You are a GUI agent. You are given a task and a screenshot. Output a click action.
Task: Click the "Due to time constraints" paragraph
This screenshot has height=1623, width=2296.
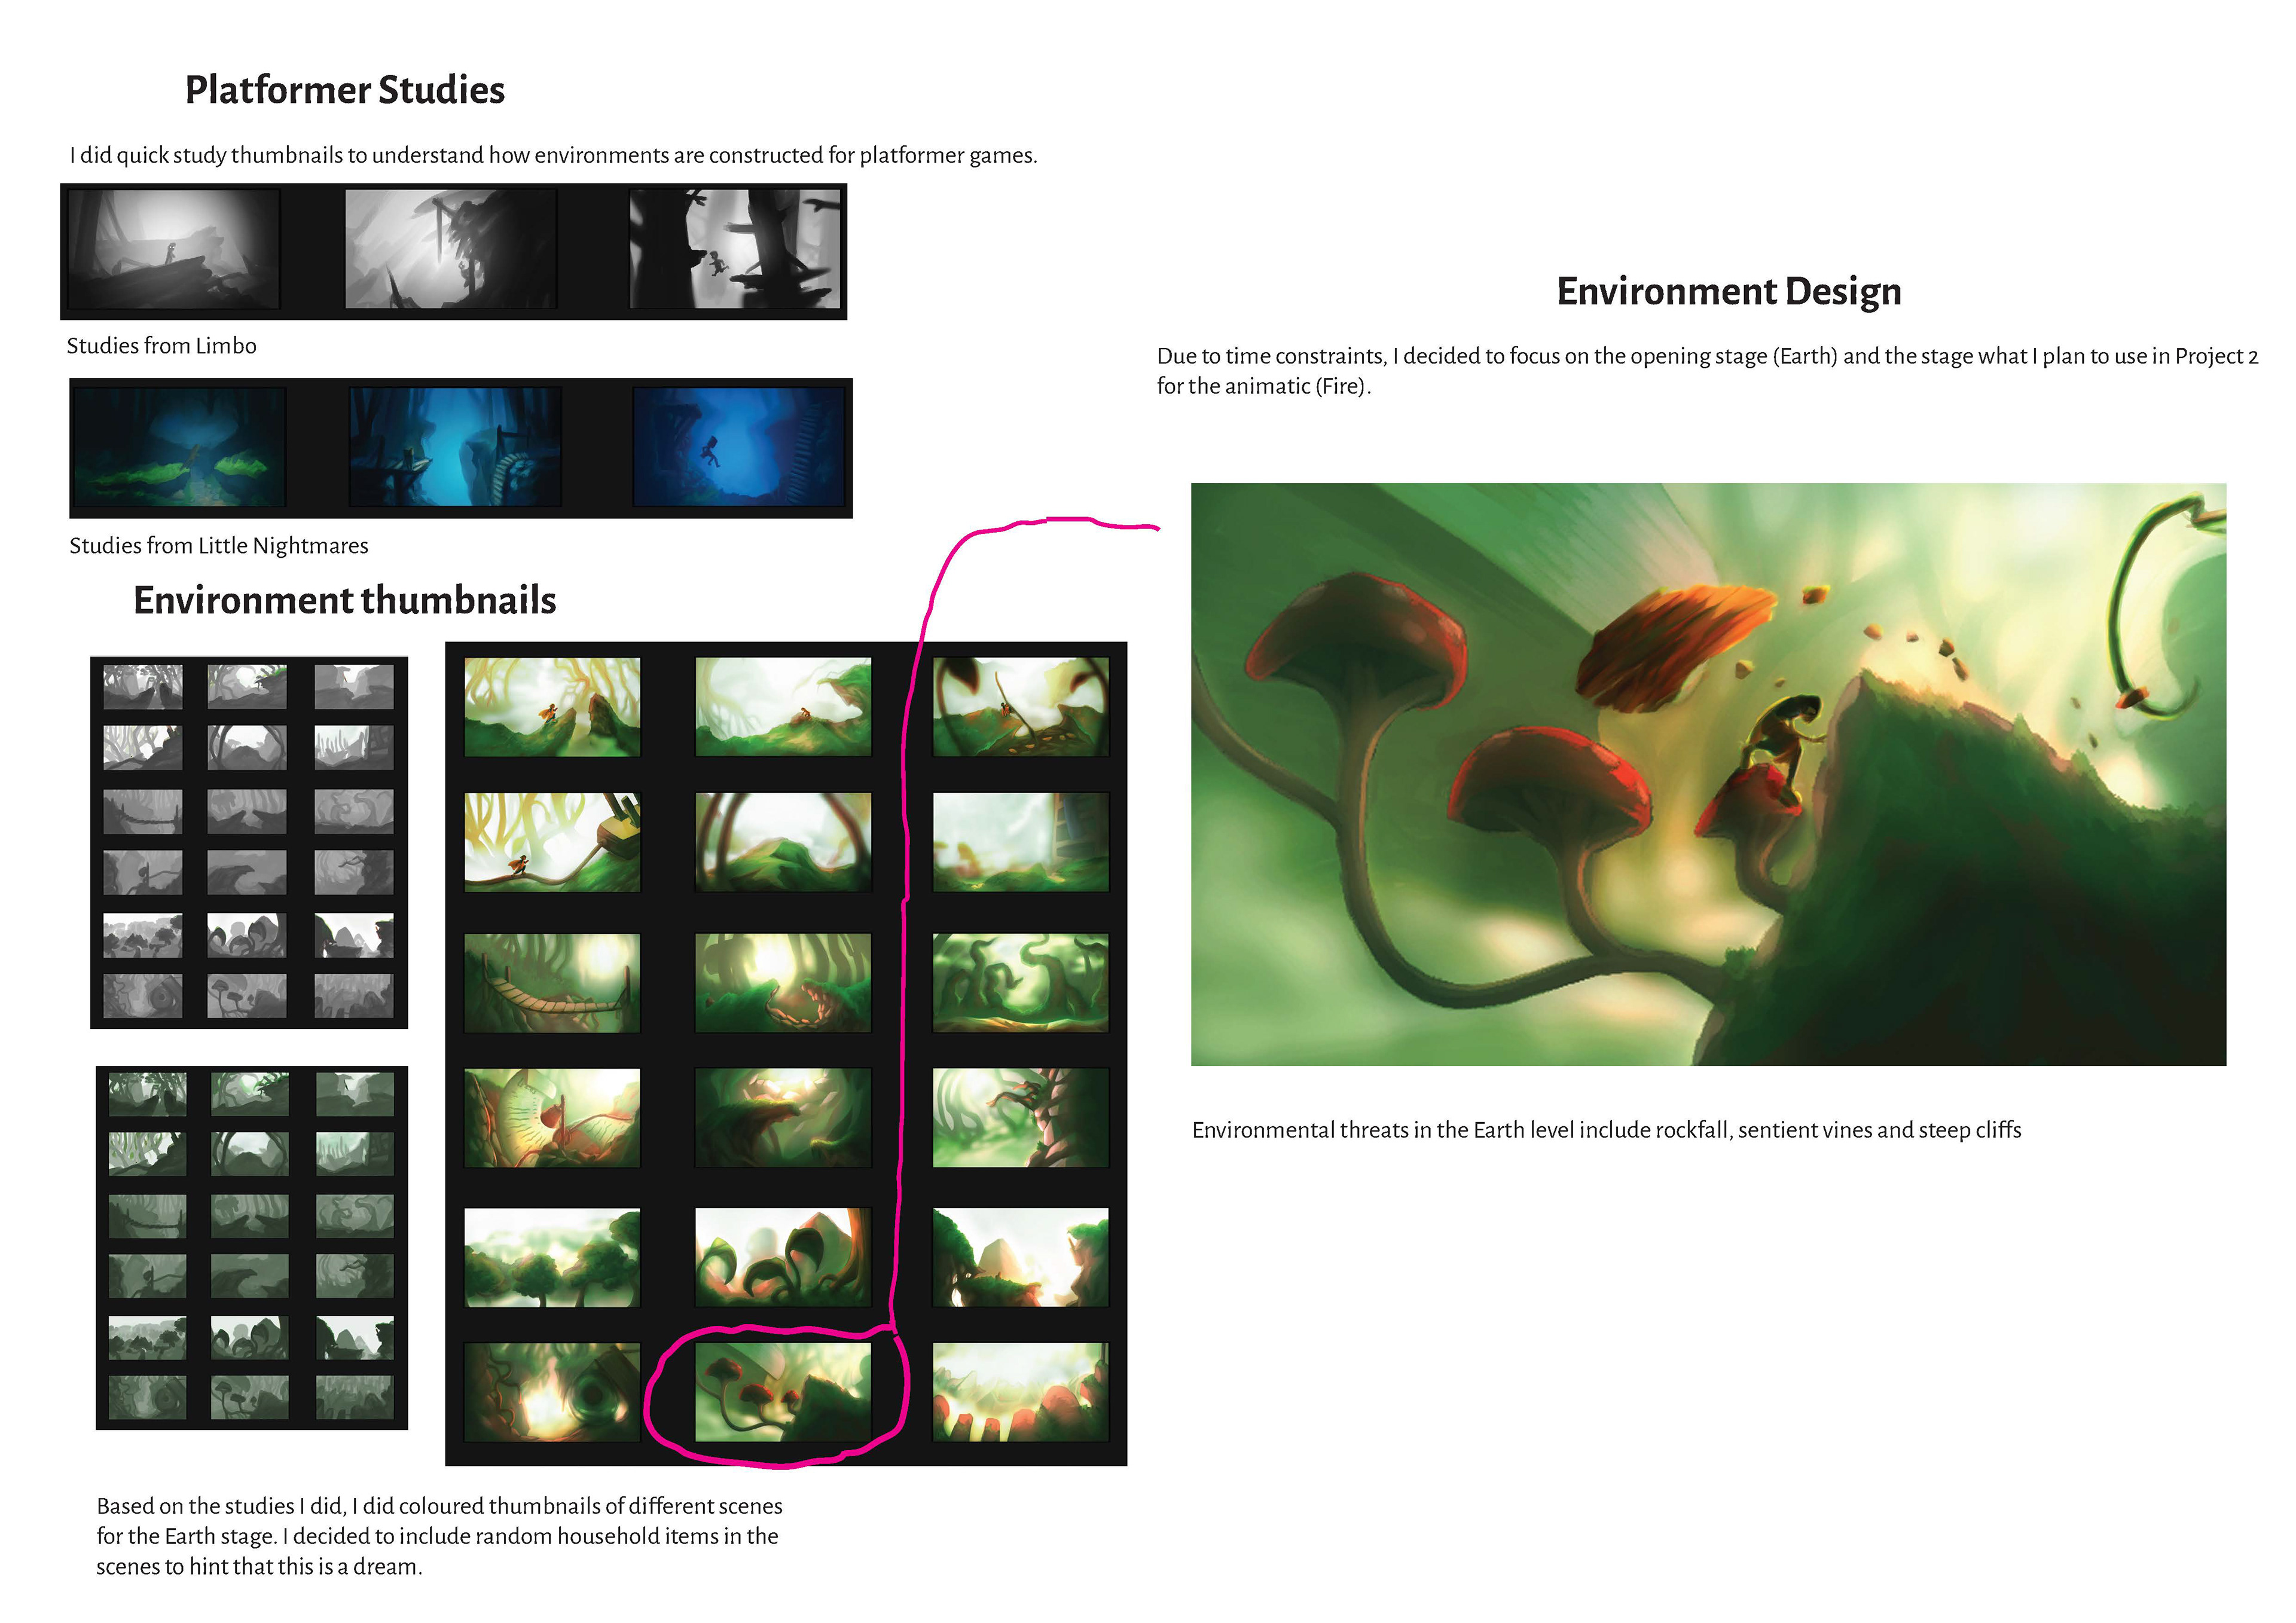coord(1707,371)
